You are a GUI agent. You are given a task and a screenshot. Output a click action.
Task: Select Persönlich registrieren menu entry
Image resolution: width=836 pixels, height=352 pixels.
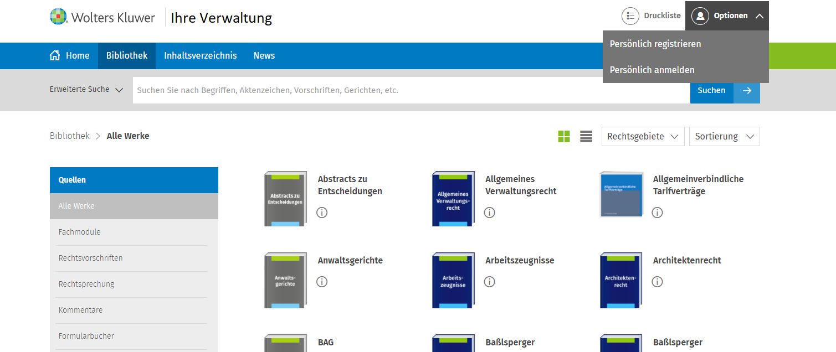coord(655,44)
